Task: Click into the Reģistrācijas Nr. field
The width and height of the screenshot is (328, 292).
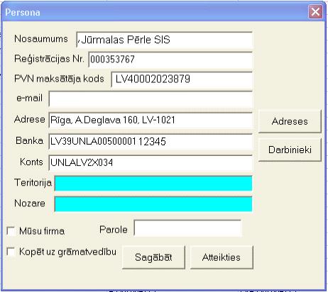Action: (x=170, y=60)
